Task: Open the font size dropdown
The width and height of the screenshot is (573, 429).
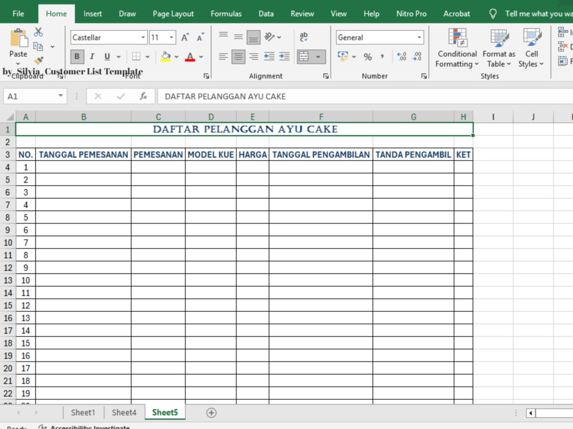Action: point(171,37)
